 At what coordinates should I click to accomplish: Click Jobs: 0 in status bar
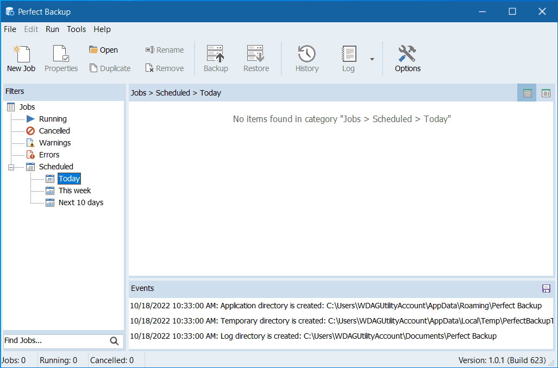pyautogui.click(x=14, y=360)
